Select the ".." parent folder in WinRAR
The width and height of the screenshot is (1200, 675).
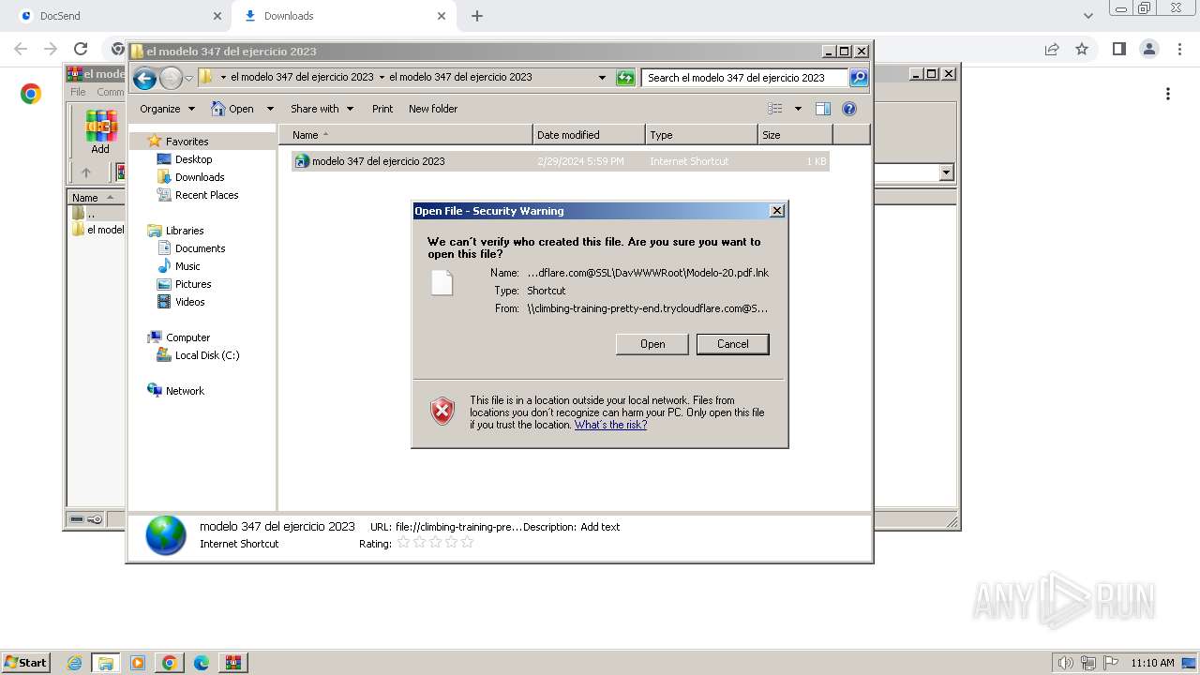click(90, 214)
